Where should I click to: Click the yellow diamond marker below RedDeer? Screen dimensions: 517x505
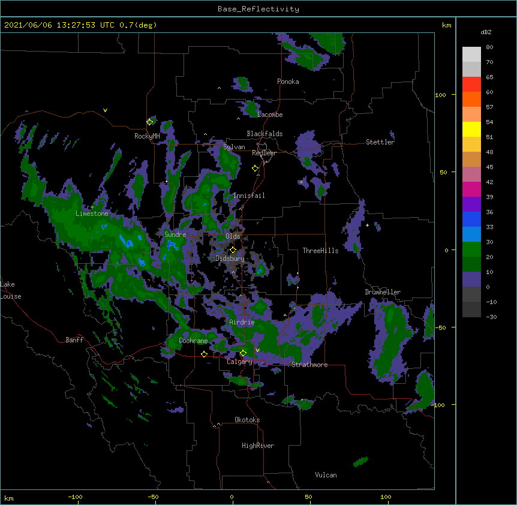pos(255,169)
